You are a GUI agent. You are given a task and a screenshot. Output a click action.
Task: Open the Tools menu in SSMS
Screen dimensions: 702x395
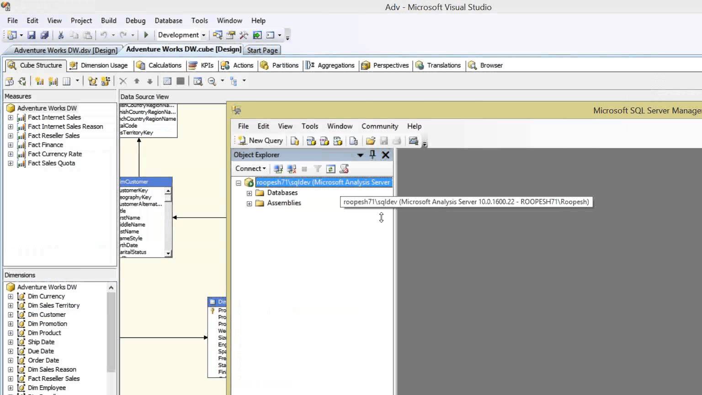pyautogui.click(x=309, y=126)
